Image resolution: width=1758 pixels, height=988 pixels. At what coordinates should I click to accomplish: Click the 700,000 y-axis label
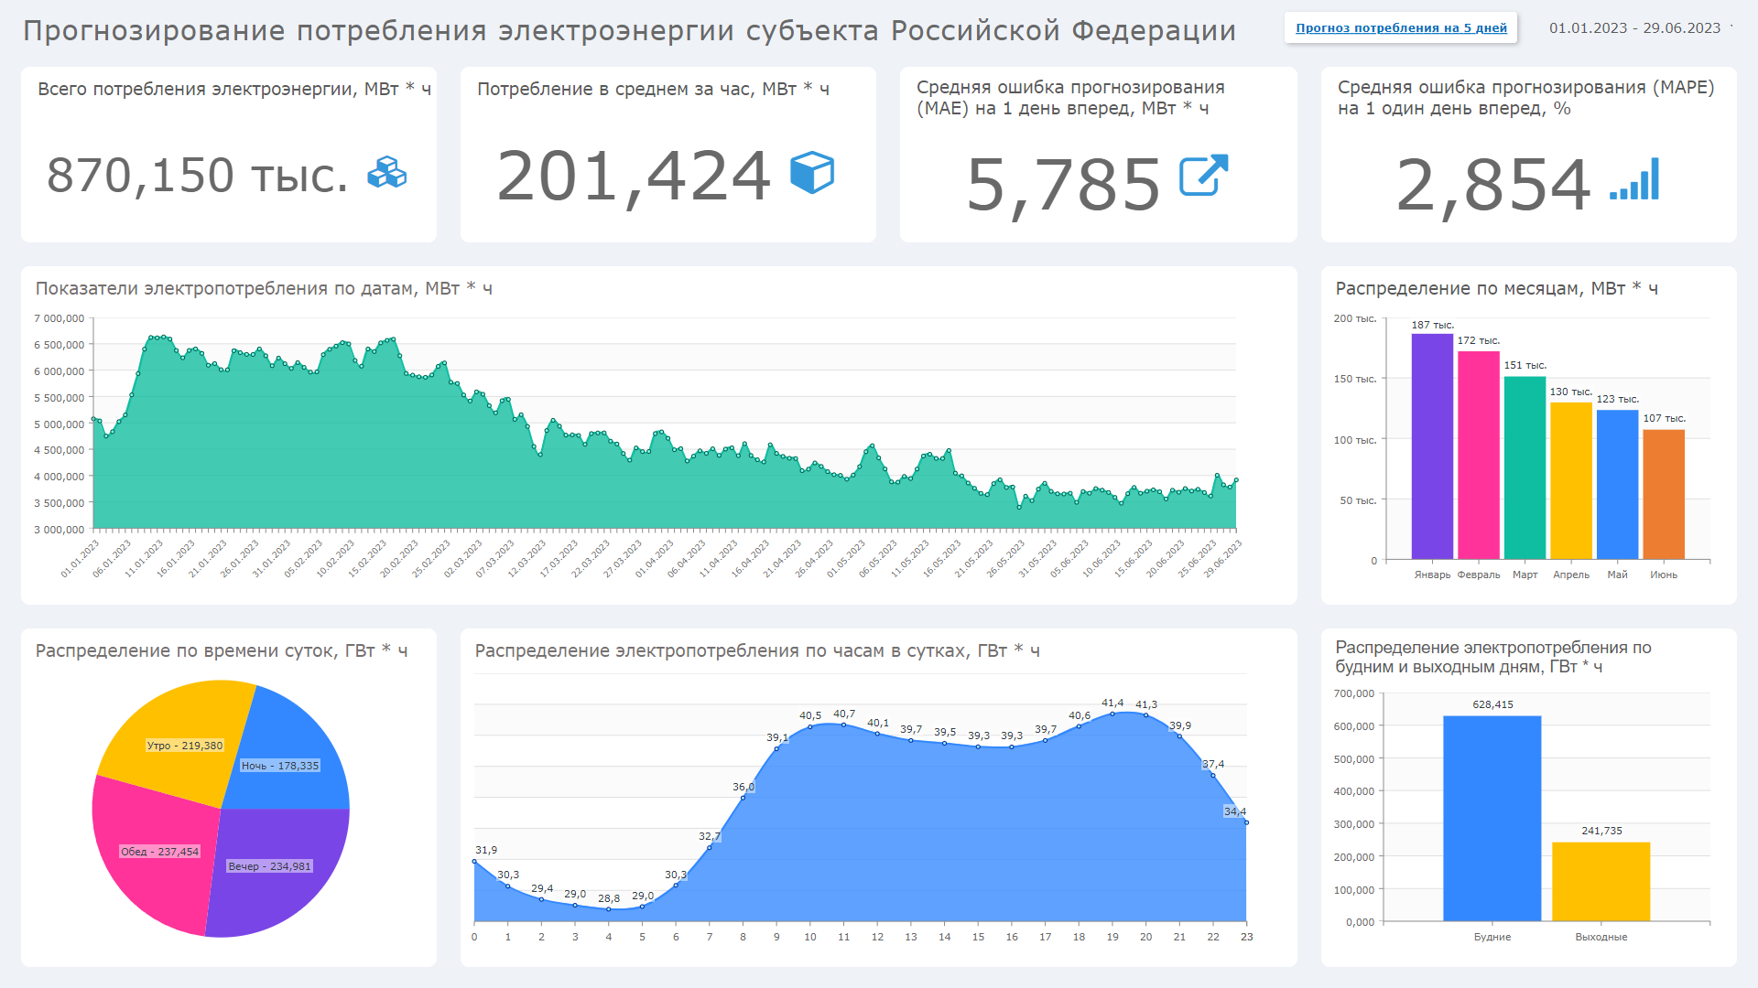[x=1354, y=693]
